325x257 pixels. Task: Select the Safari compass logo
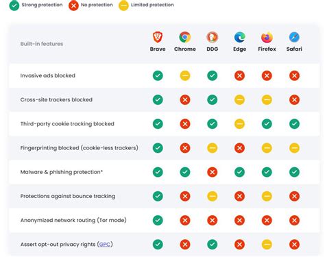coord(294,37)
